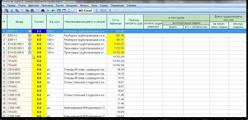Select quantity cell of row E65-1-3
This screenshot has width=248, height=120.
click(x=39, y=31)
